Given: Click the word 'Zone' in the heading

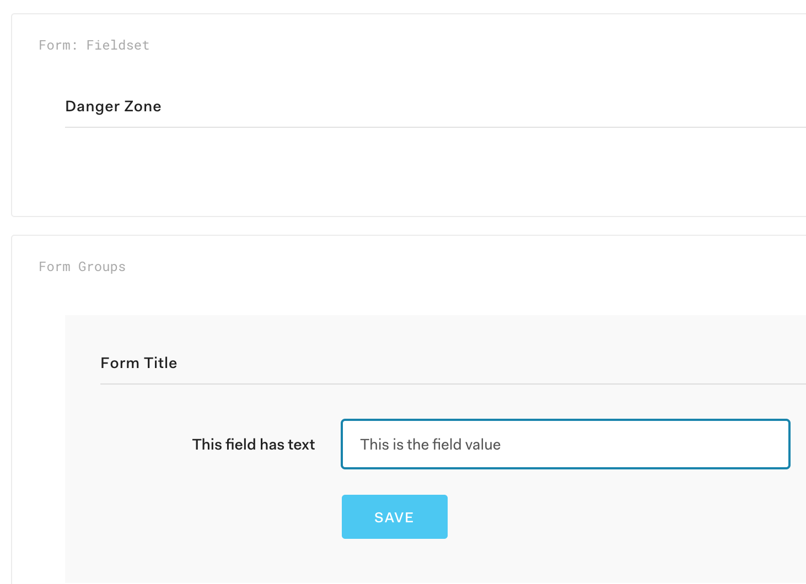Looking at the screenshot, I should [143, 106].
